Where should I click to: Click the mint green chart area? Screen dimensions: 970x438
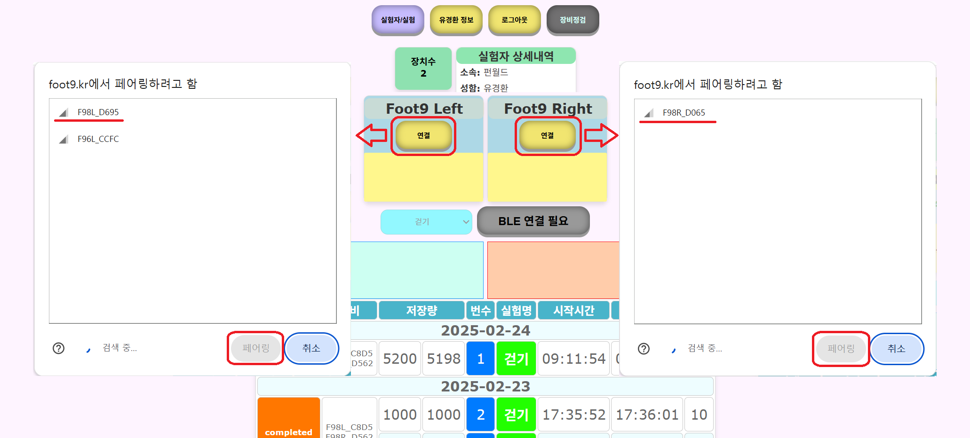[417, 270]
